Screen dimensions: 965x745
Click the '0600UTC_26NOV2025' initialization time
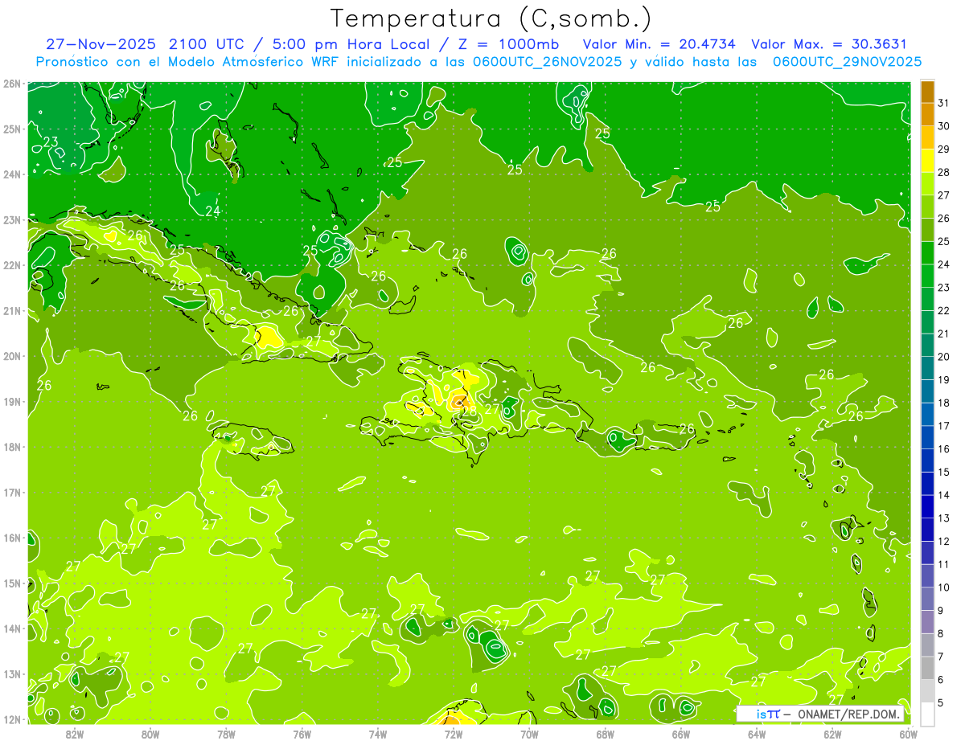[547, 61]
